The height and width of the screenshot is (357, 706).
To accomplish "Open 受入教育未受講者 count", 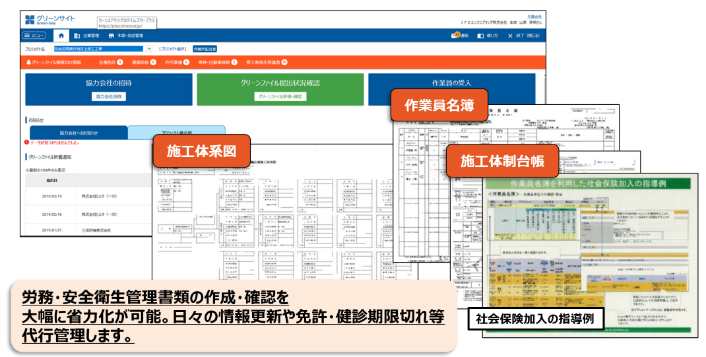I will pyautogui.click(x=267, y=62).
